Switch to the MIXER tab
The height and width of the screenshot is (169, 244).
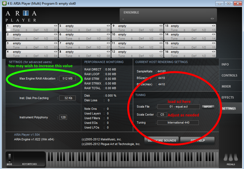point(231,86)
